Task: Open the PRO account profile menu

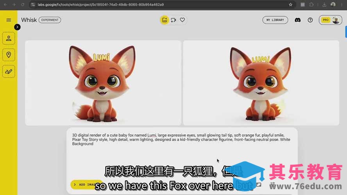Action: (330, 20)
